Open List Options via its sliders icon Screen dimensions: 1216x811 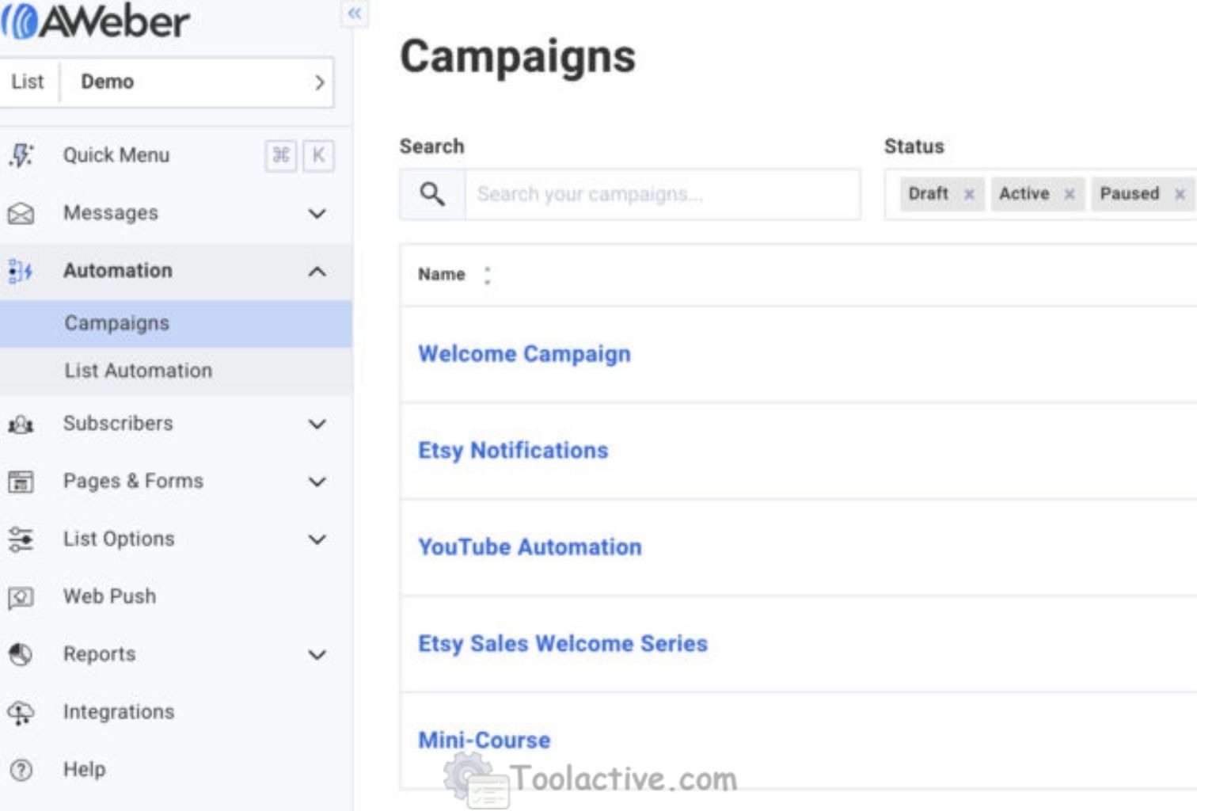(x=21, y=539)
